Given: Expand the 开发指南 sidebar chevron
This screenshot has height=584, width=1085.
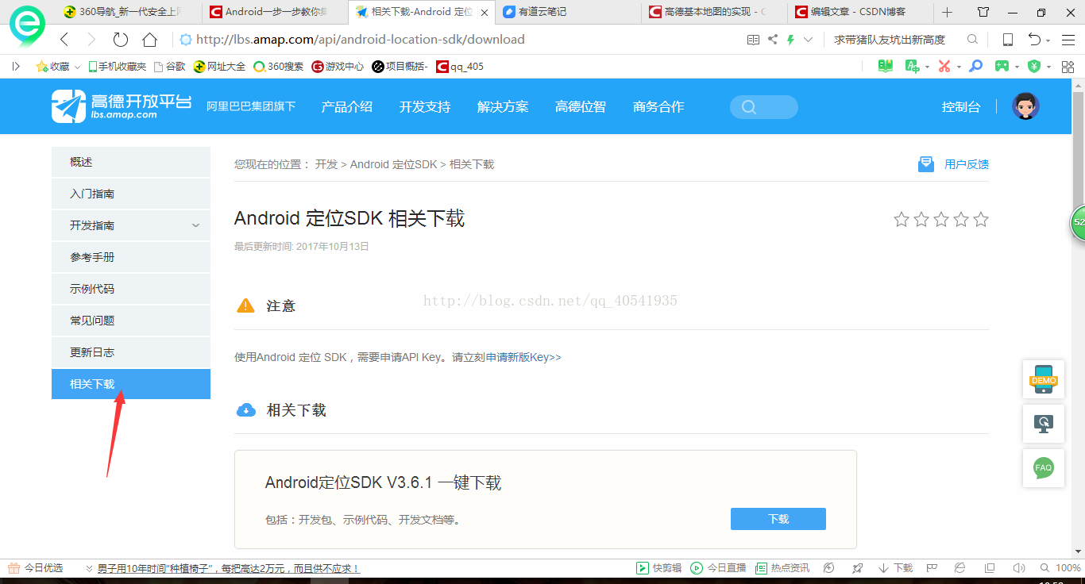Looking at the screenshot, I should point(196,226).
